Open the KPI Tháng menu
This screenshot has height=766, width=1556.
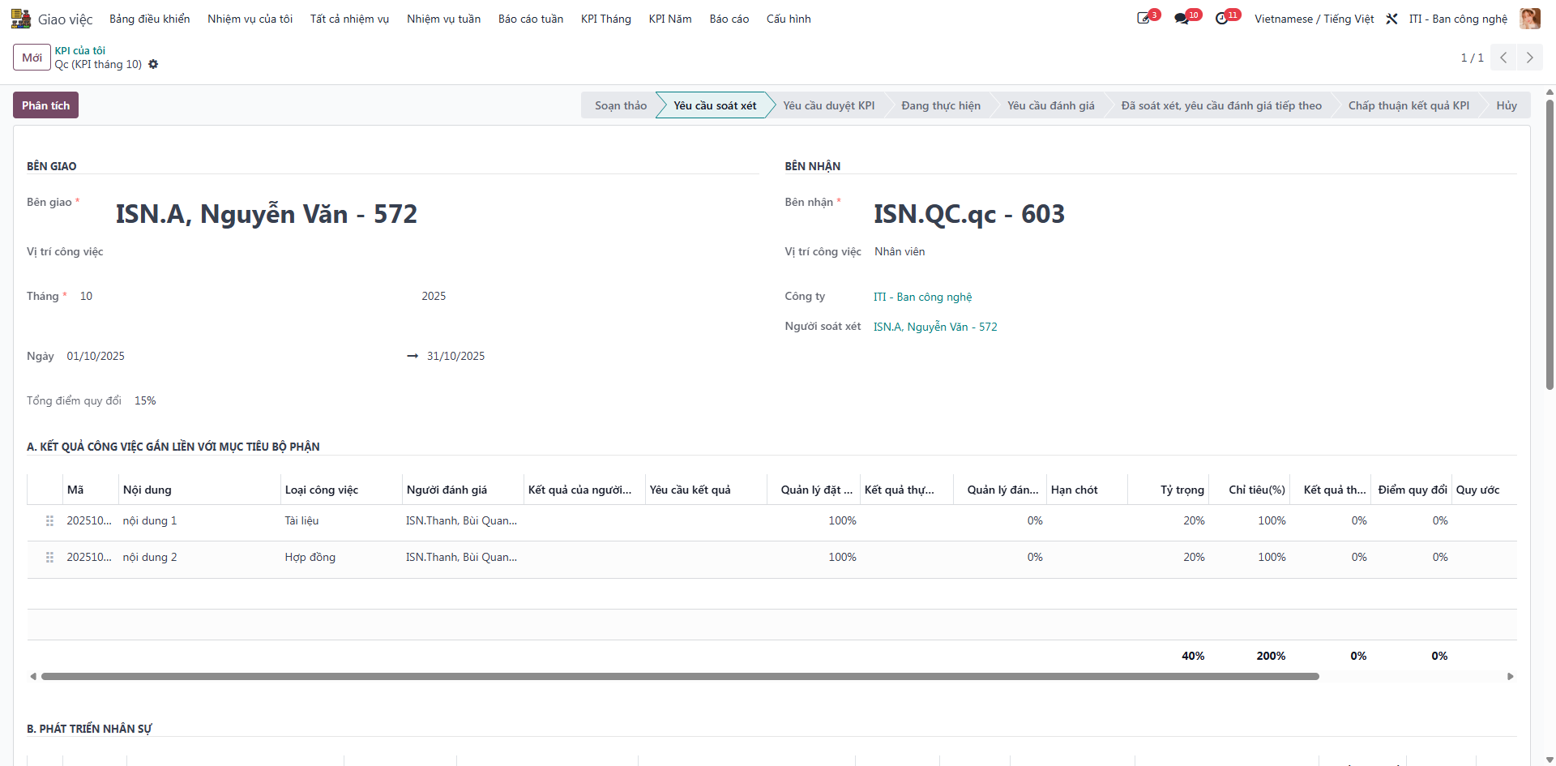pyautogui.click(x=605, y=19)
